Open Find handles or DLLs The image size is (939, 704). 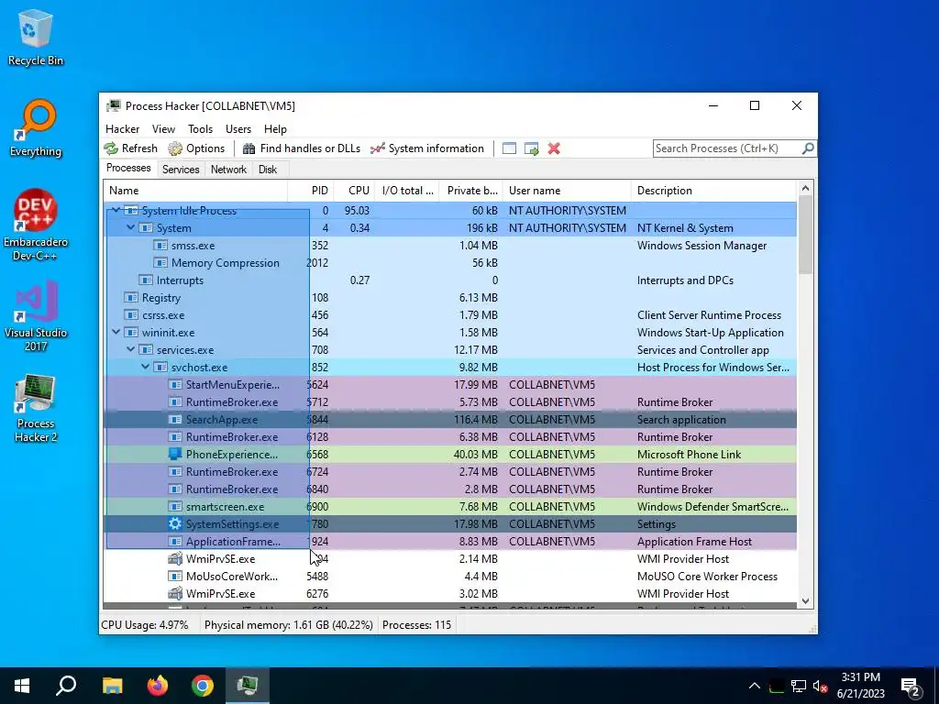coord(301,148)
